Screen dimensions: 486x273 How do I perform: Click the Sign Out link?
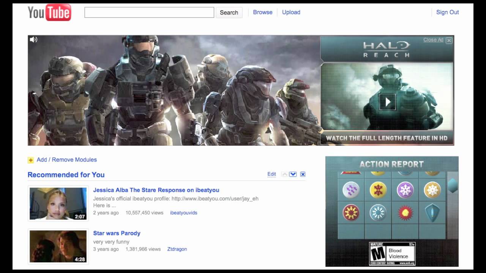(447, 12)
